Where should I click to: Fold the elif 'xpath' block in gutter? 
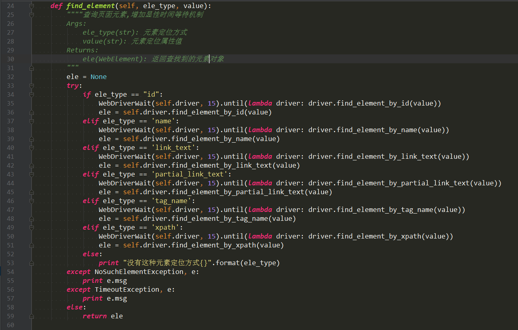pos(31,228)
